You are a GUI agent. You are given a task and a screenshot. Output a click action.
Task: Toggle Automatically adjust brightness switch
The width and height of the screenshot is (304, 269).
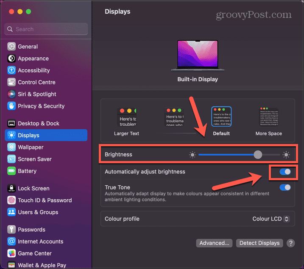pyautogui.click(x=285, y=172)
